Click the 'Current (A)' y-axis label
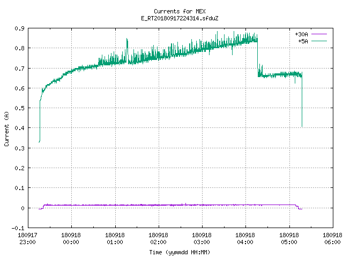The width and height of the screenshot is (343, 257). pyautogui.click(x=6, y=128)
